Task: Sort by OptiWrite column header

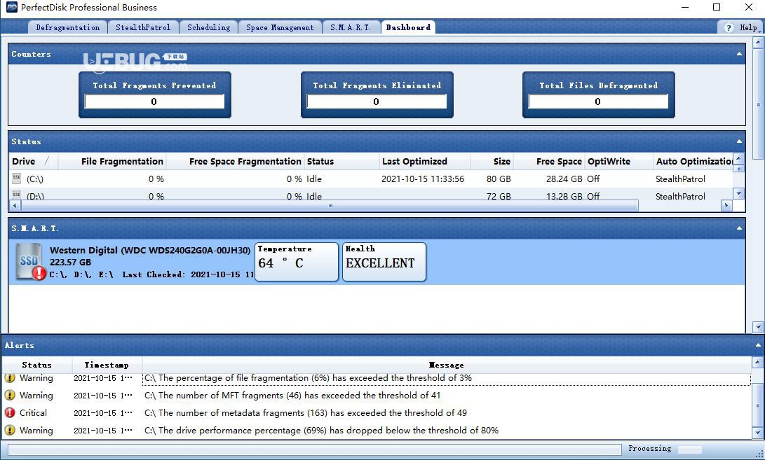Action: tap(618, 161)
